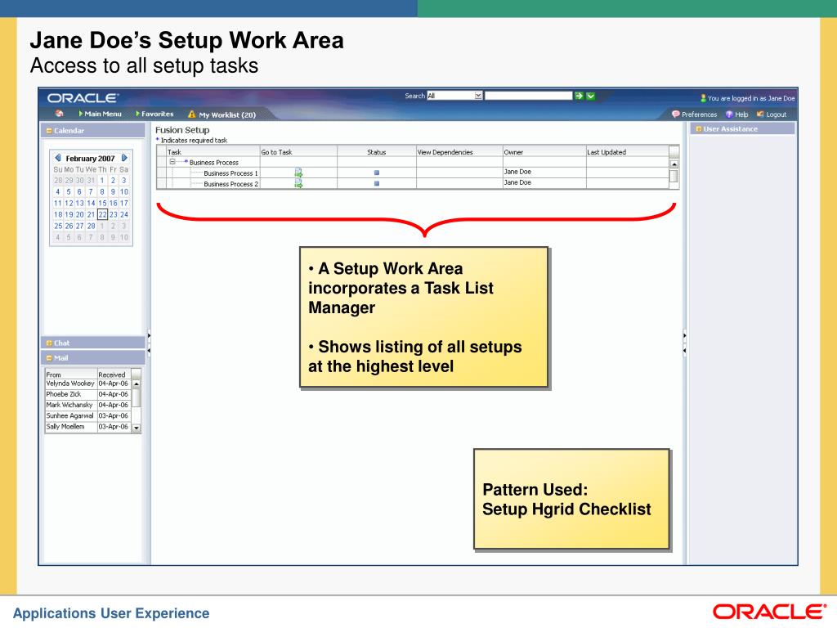Click the Status column header
Image resolution: width=837 pixels, height=628 pixels.
click(x=376, y=151)
